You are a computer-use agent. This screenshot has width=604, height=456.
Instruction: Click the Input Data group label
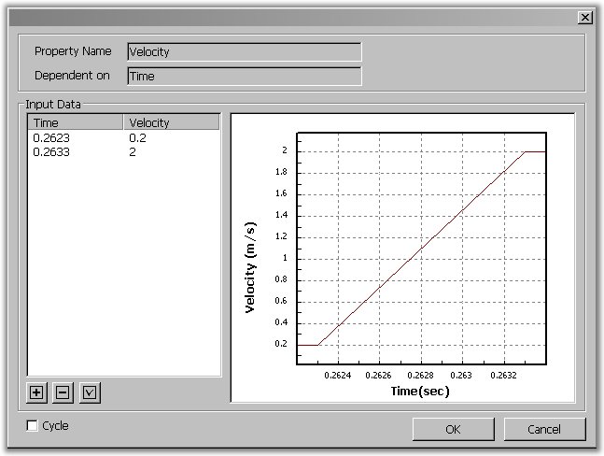point(53,105)
